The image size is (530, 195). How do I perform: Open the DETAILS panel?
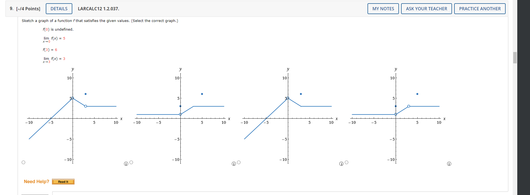[59, 8]
